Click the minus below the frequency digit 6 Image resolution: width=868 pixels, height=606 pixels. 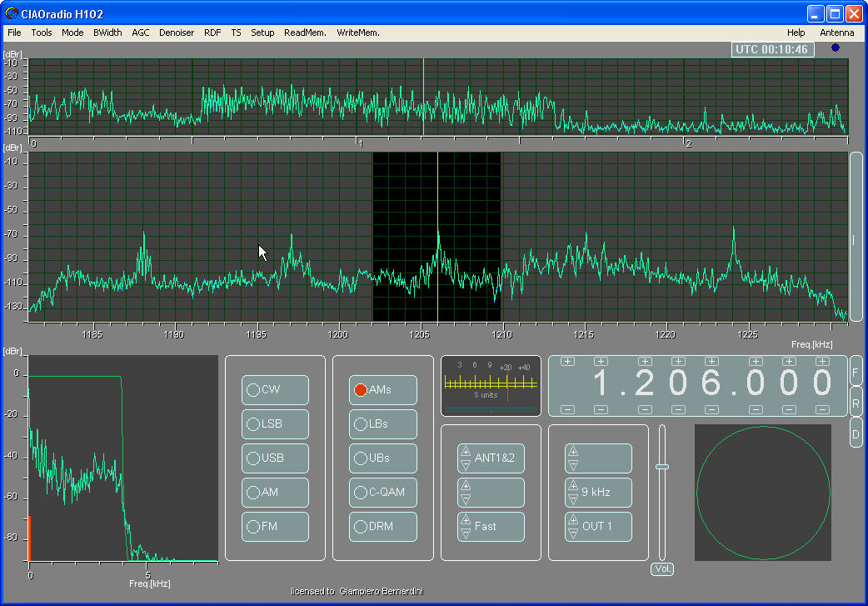(712, 410)
